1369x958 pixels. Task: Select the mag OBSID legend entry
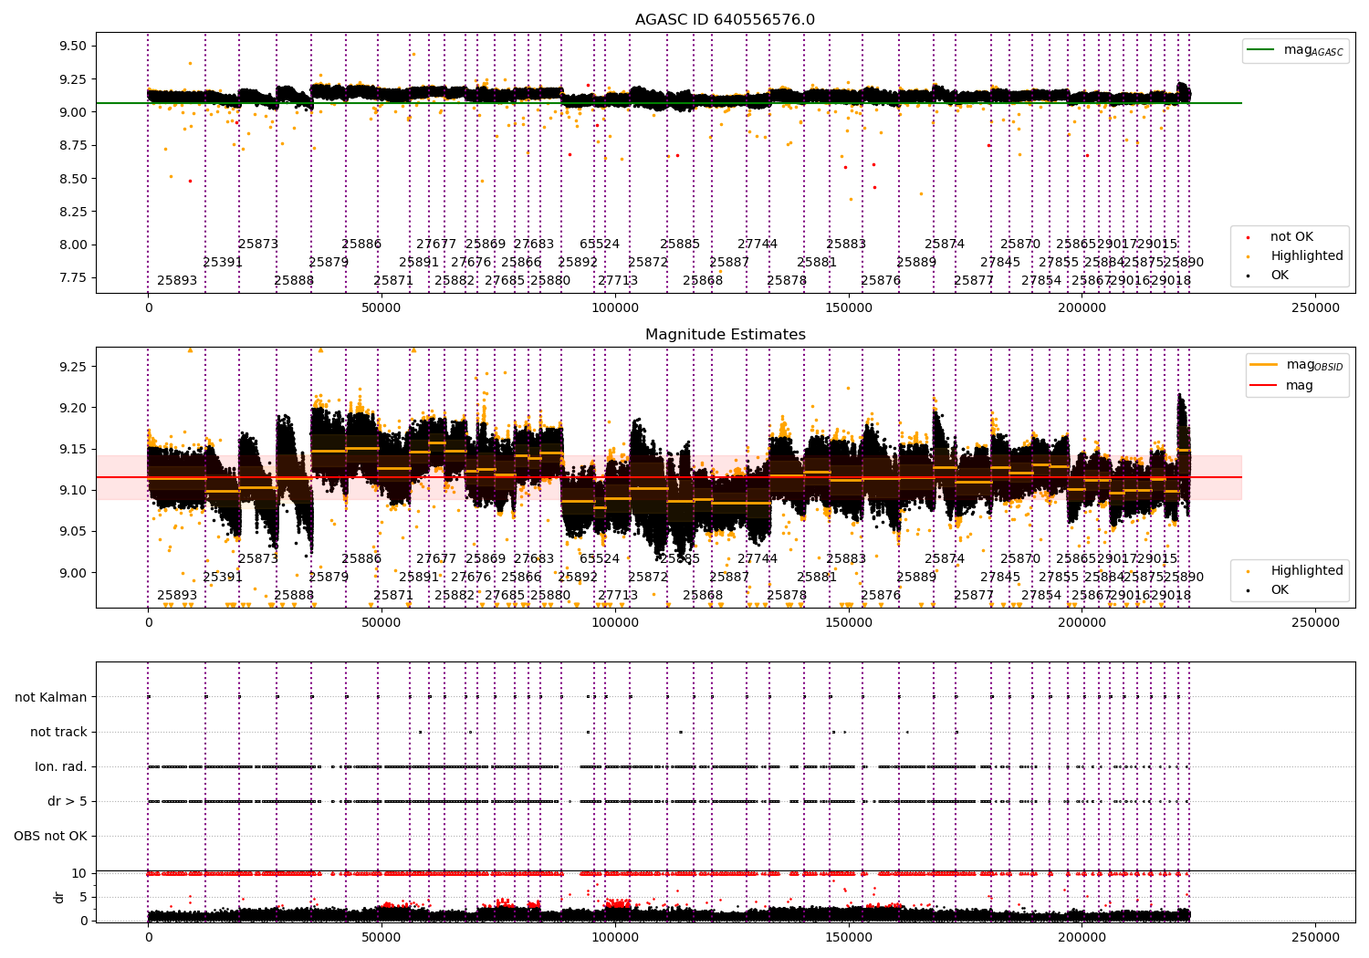1296,365
